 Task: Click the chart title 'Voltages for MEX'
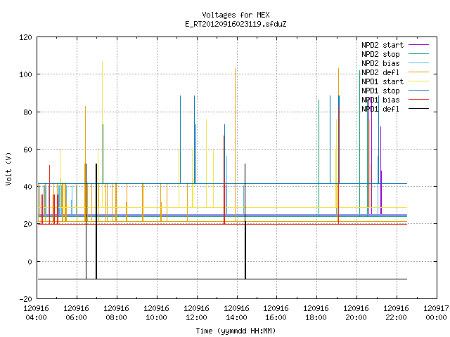[236, 15]
